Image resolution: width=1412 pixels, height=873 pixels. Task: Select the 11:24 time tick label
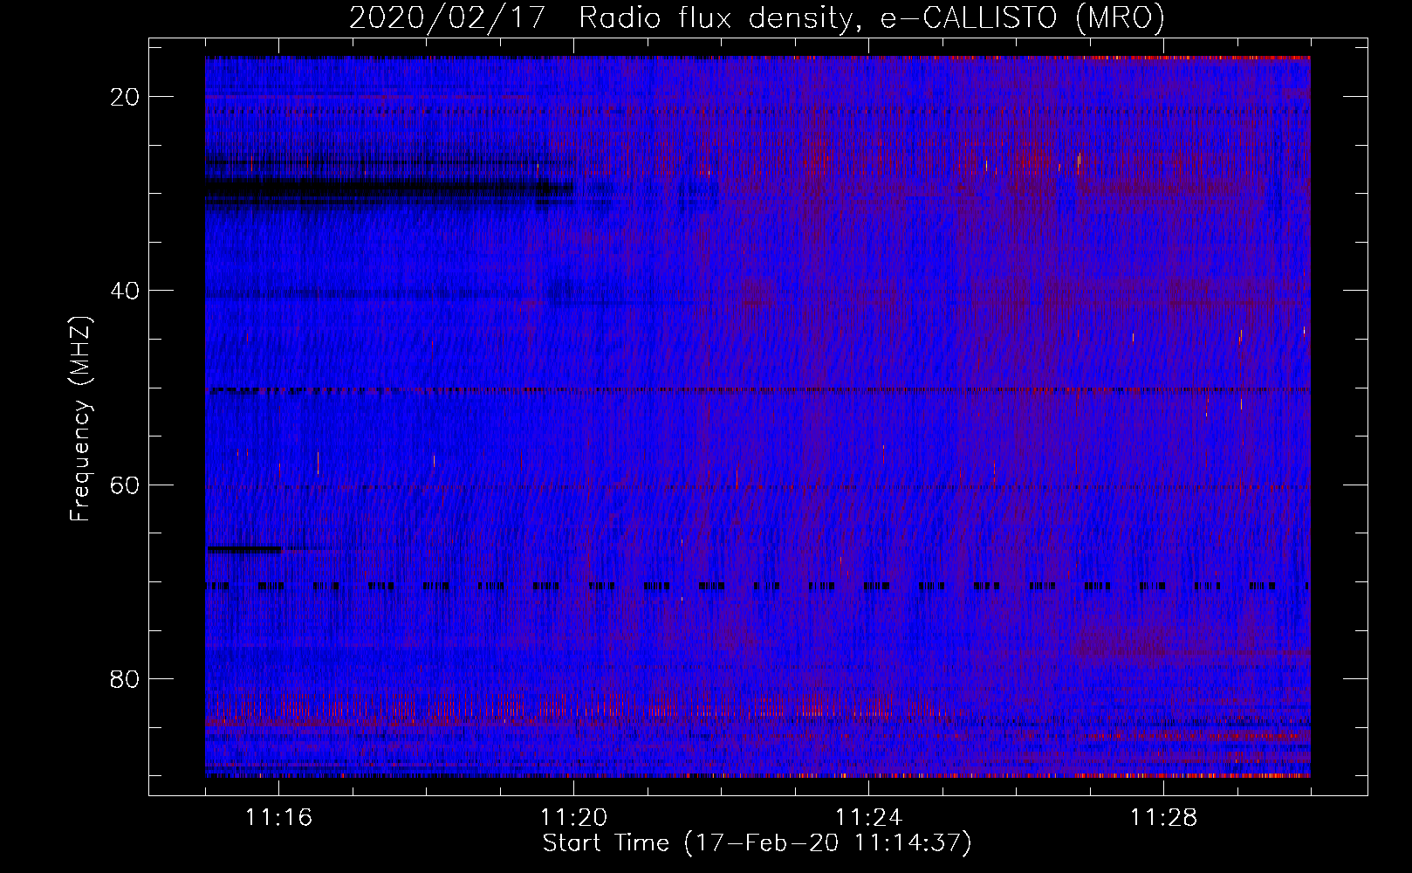coord(868,818)
